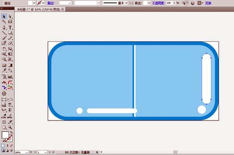Viewport: 234px width, 155px height.
Task: Select the tall white rounded rectangle on canvas
Action: pos(206,79)
